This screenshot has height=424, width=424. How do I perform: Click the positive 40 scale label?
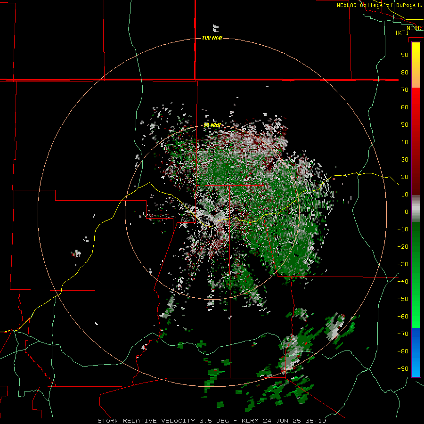click(405, 142)
